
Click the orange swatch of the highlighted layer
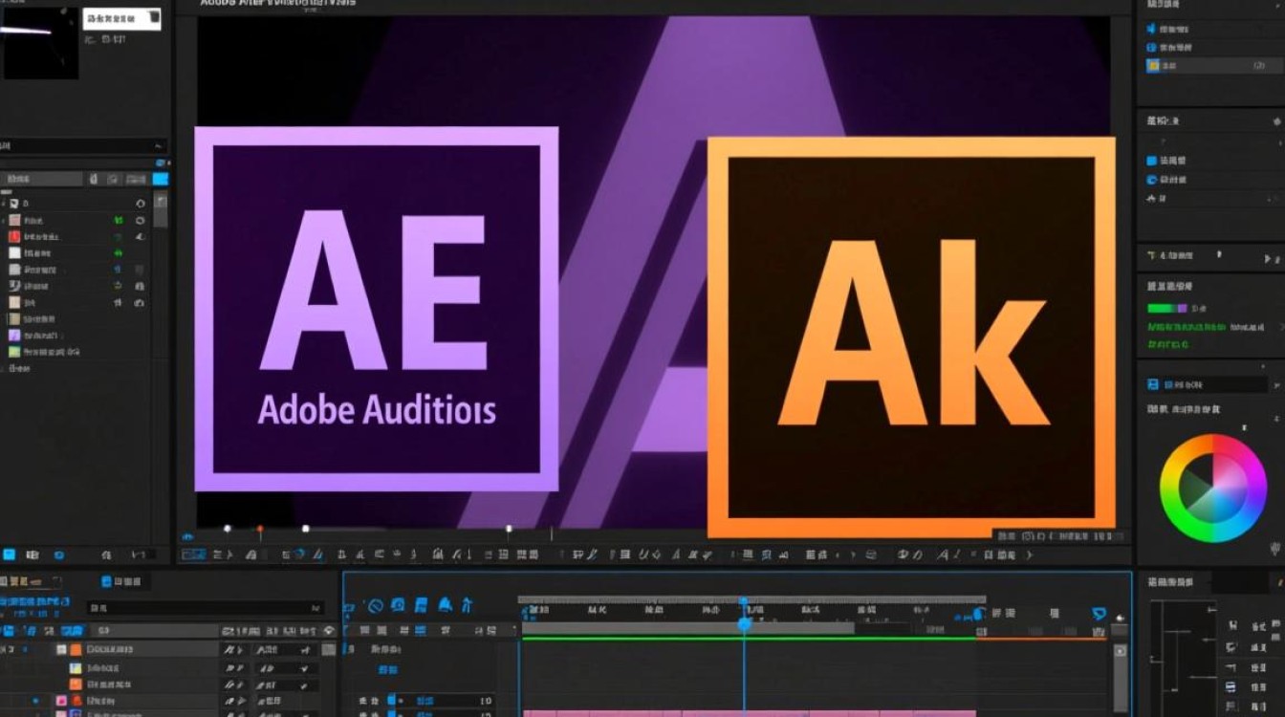(76, 649)
